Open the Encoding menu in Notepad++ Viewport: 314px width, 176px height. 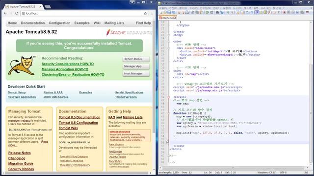tap(206, 8)
